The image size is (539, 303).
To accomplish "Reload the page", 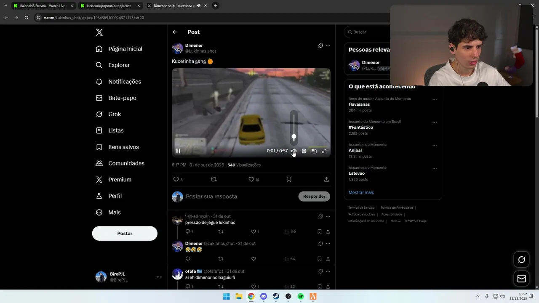I will click(26, 18).
